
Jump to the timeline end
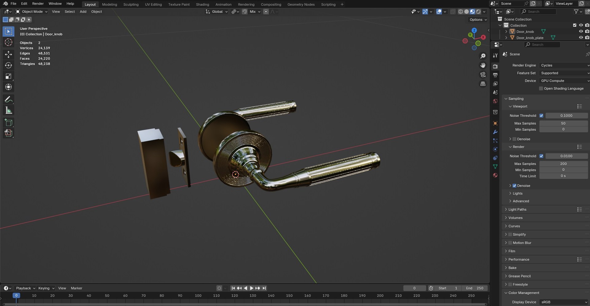[264, 288]
